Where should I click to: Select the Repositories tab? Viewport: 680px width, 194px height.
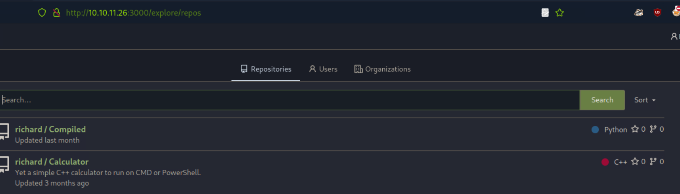266,69
